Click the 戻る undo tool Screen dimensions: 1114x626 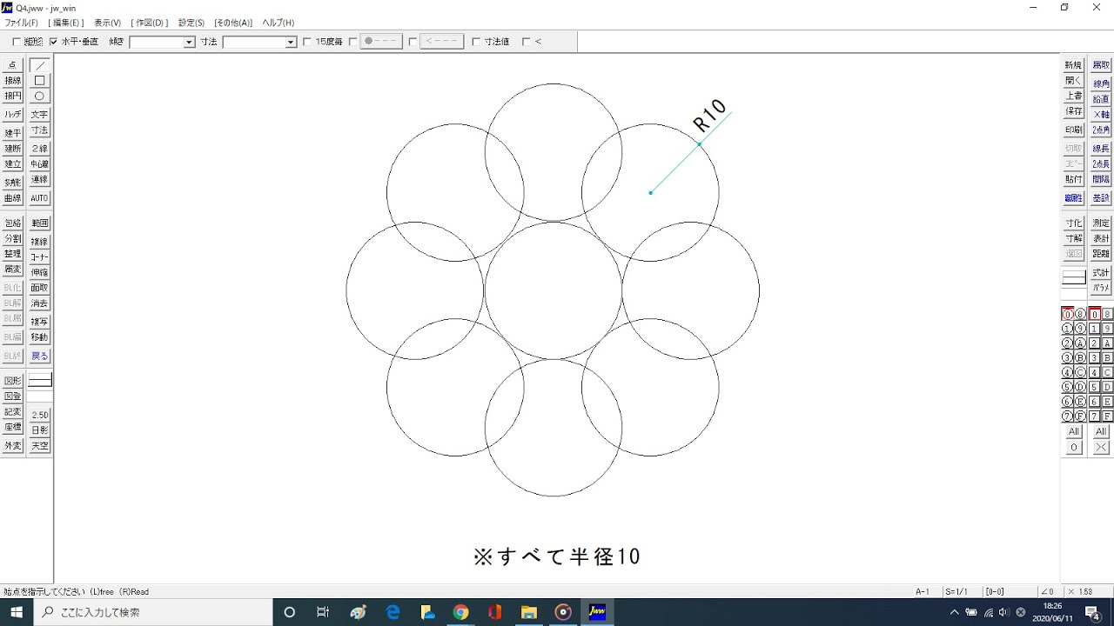pos(39,356)
